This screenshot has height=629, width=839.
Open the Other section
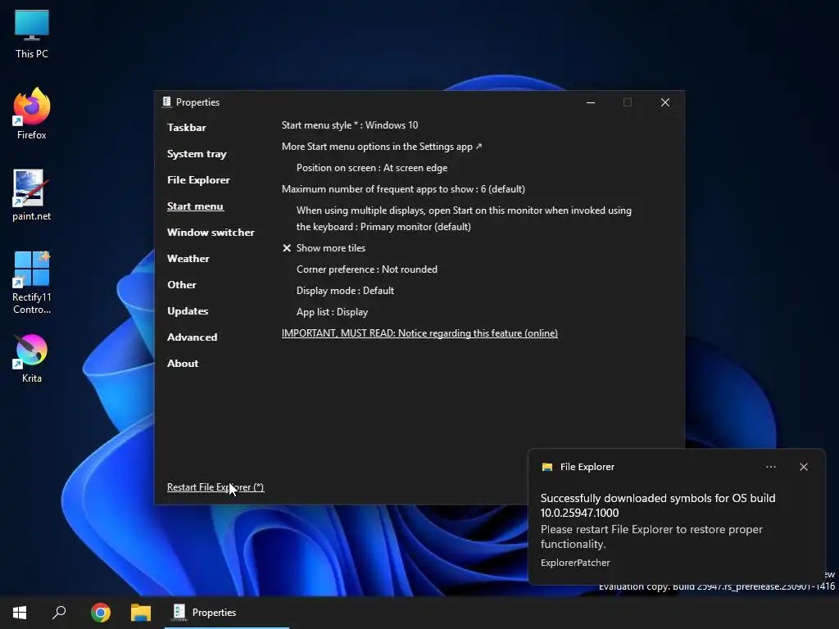182,284
